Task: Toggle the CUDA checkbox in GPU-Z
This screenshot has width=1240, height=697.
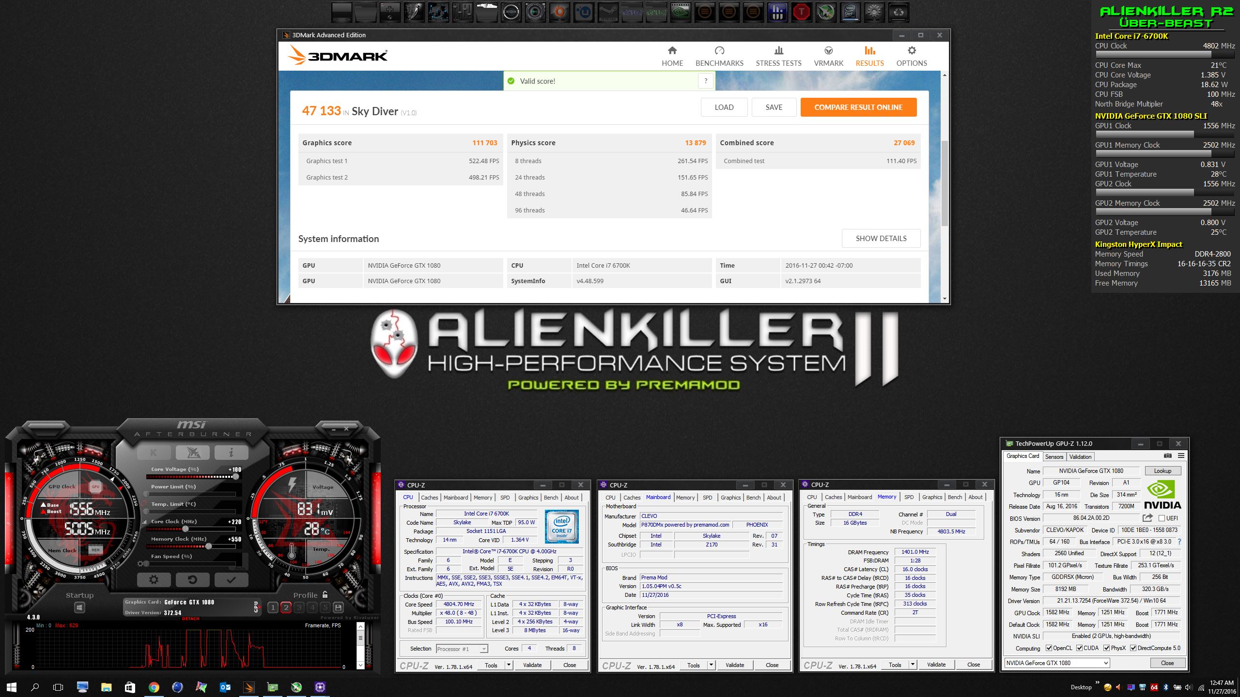Action: (x=1080, y=648)
